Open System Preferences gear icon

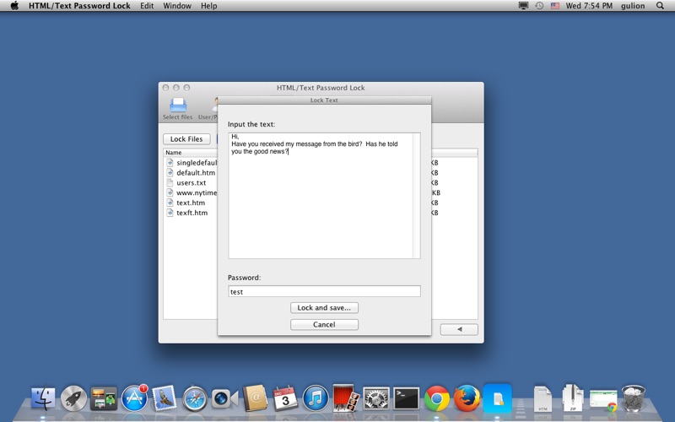tap(375, 398)
